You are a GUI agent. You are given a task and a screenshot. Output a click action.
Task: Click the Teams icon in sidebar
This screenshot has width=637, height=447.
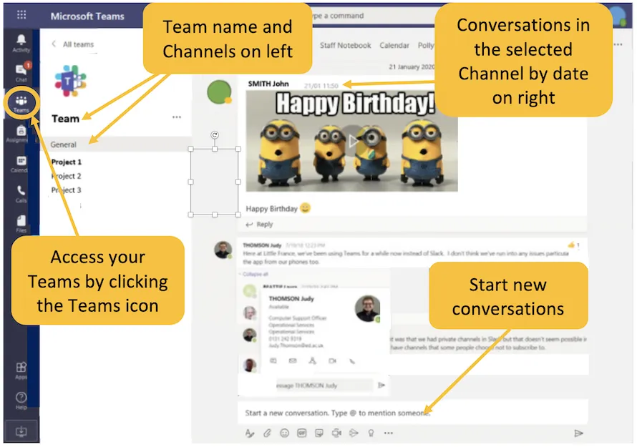coord(21,103)
